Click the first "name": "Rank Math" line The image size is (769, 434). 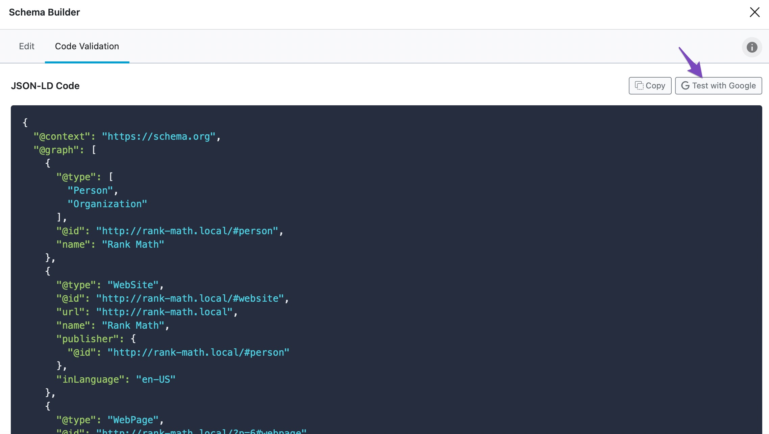tap(110, 244)
